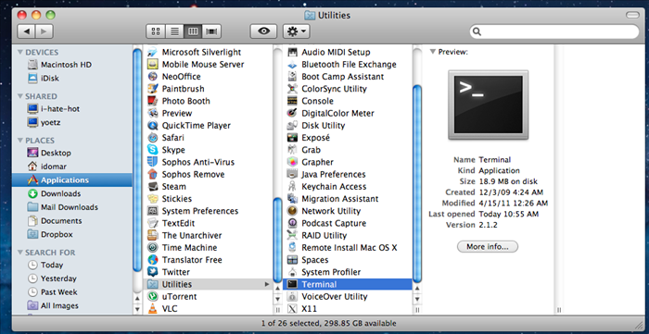Click the Paintbrush app icon
This screenshot has width=649, height=334.
153,89
